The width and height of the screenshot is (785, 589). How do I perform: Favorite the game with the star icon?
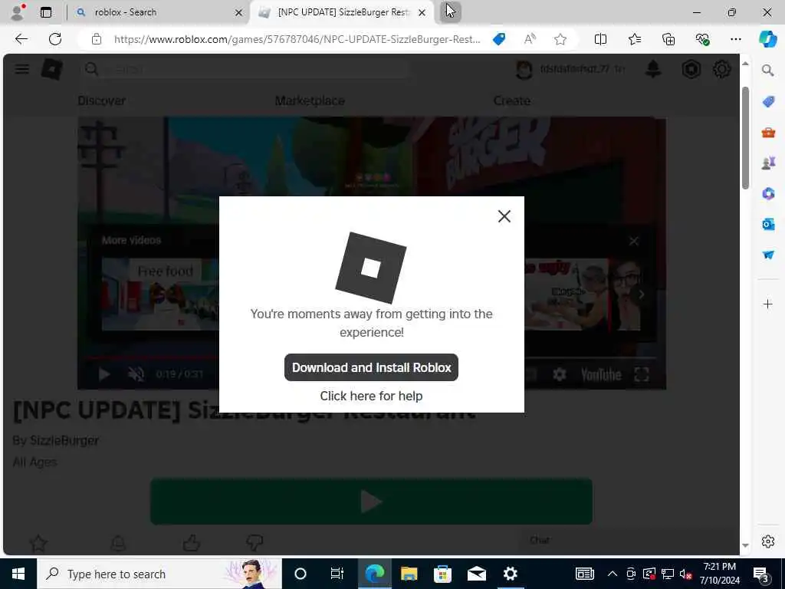(x=38, y=543)
